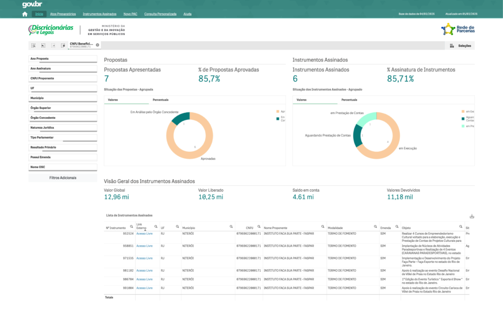
Task: Open Atos Preparatórios menu item
Action: pos(63,14)
